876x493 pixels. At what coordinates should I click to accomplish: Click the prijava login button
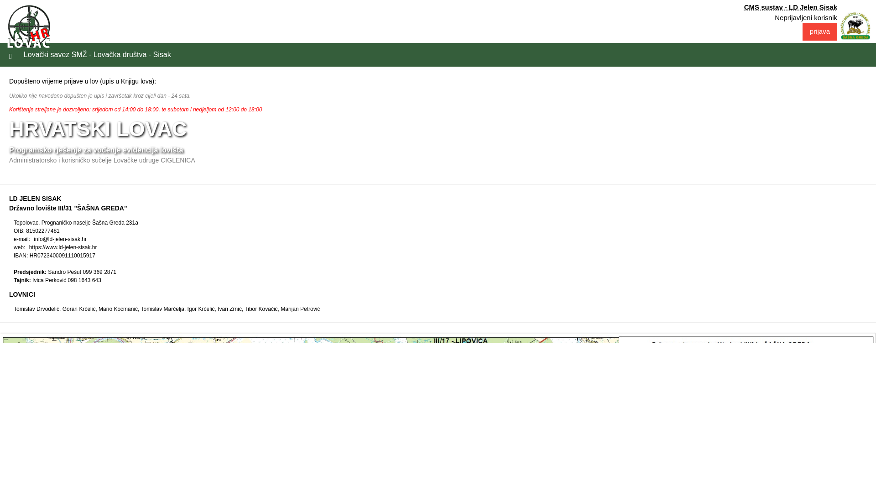pyautogui.click(x=819, y=31)
